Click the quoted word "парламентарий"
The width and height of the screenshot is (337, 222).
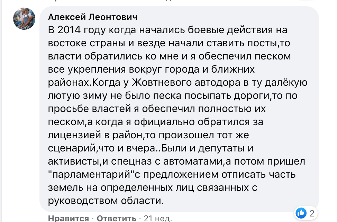[93, 174]
